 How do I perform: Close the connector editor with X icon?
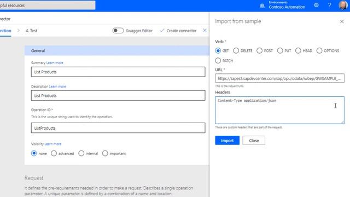[205, 31]
